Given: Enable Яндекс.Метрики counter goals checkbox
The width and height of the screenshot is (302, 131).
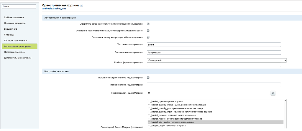Looking at the screenshot, I should [x=148, y=78].
